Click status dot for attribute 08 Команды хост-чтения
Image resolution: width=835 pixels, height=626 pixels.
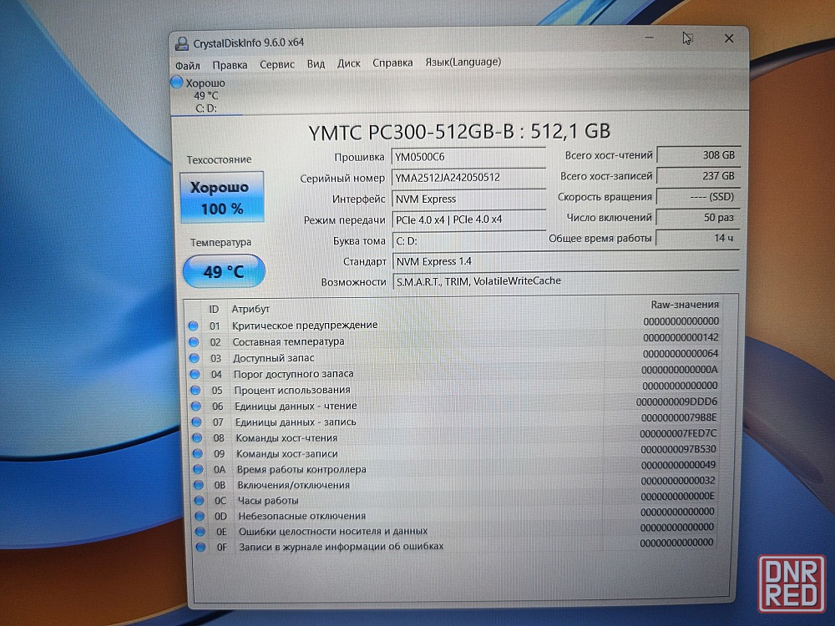tap(197, 438)
